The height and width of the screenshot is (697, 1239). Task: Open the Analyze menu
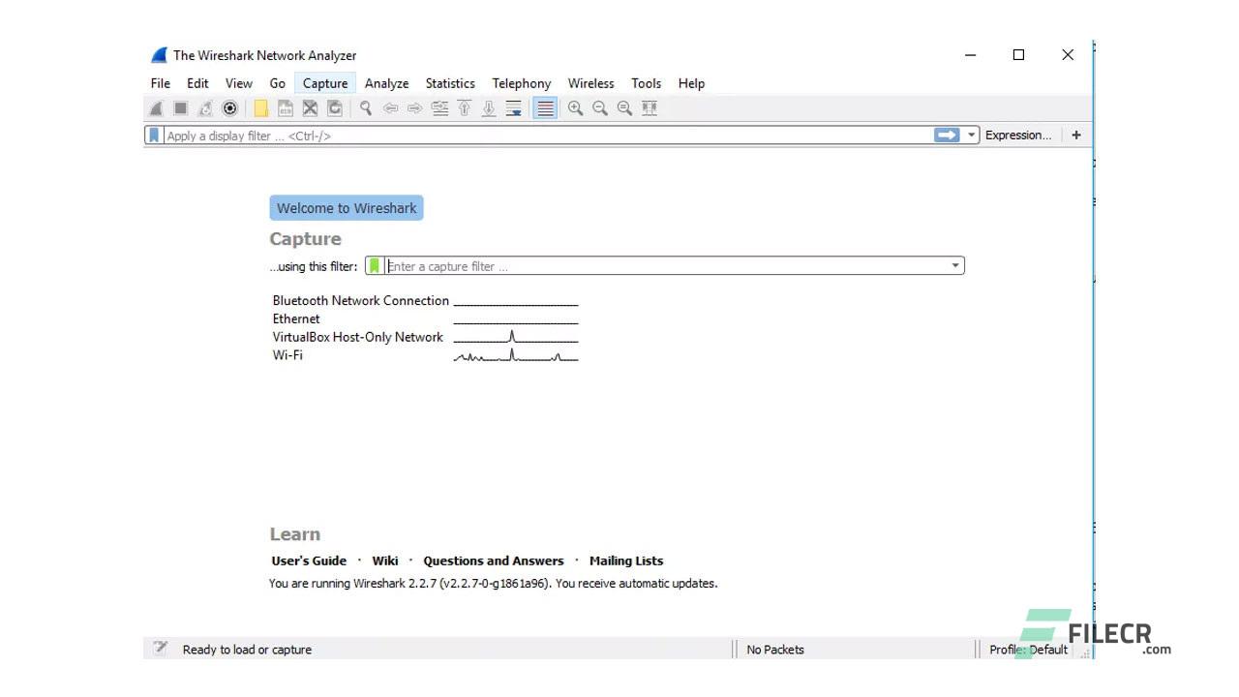pyautogui.click(x=386, y=83)
